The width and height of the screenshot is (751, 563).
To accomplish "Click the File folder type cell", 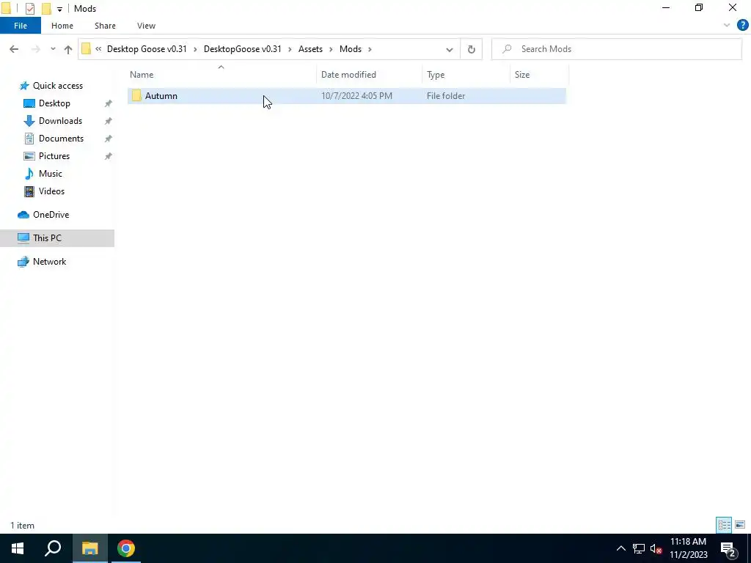I will pyautogui.click(x=445, y=96).
